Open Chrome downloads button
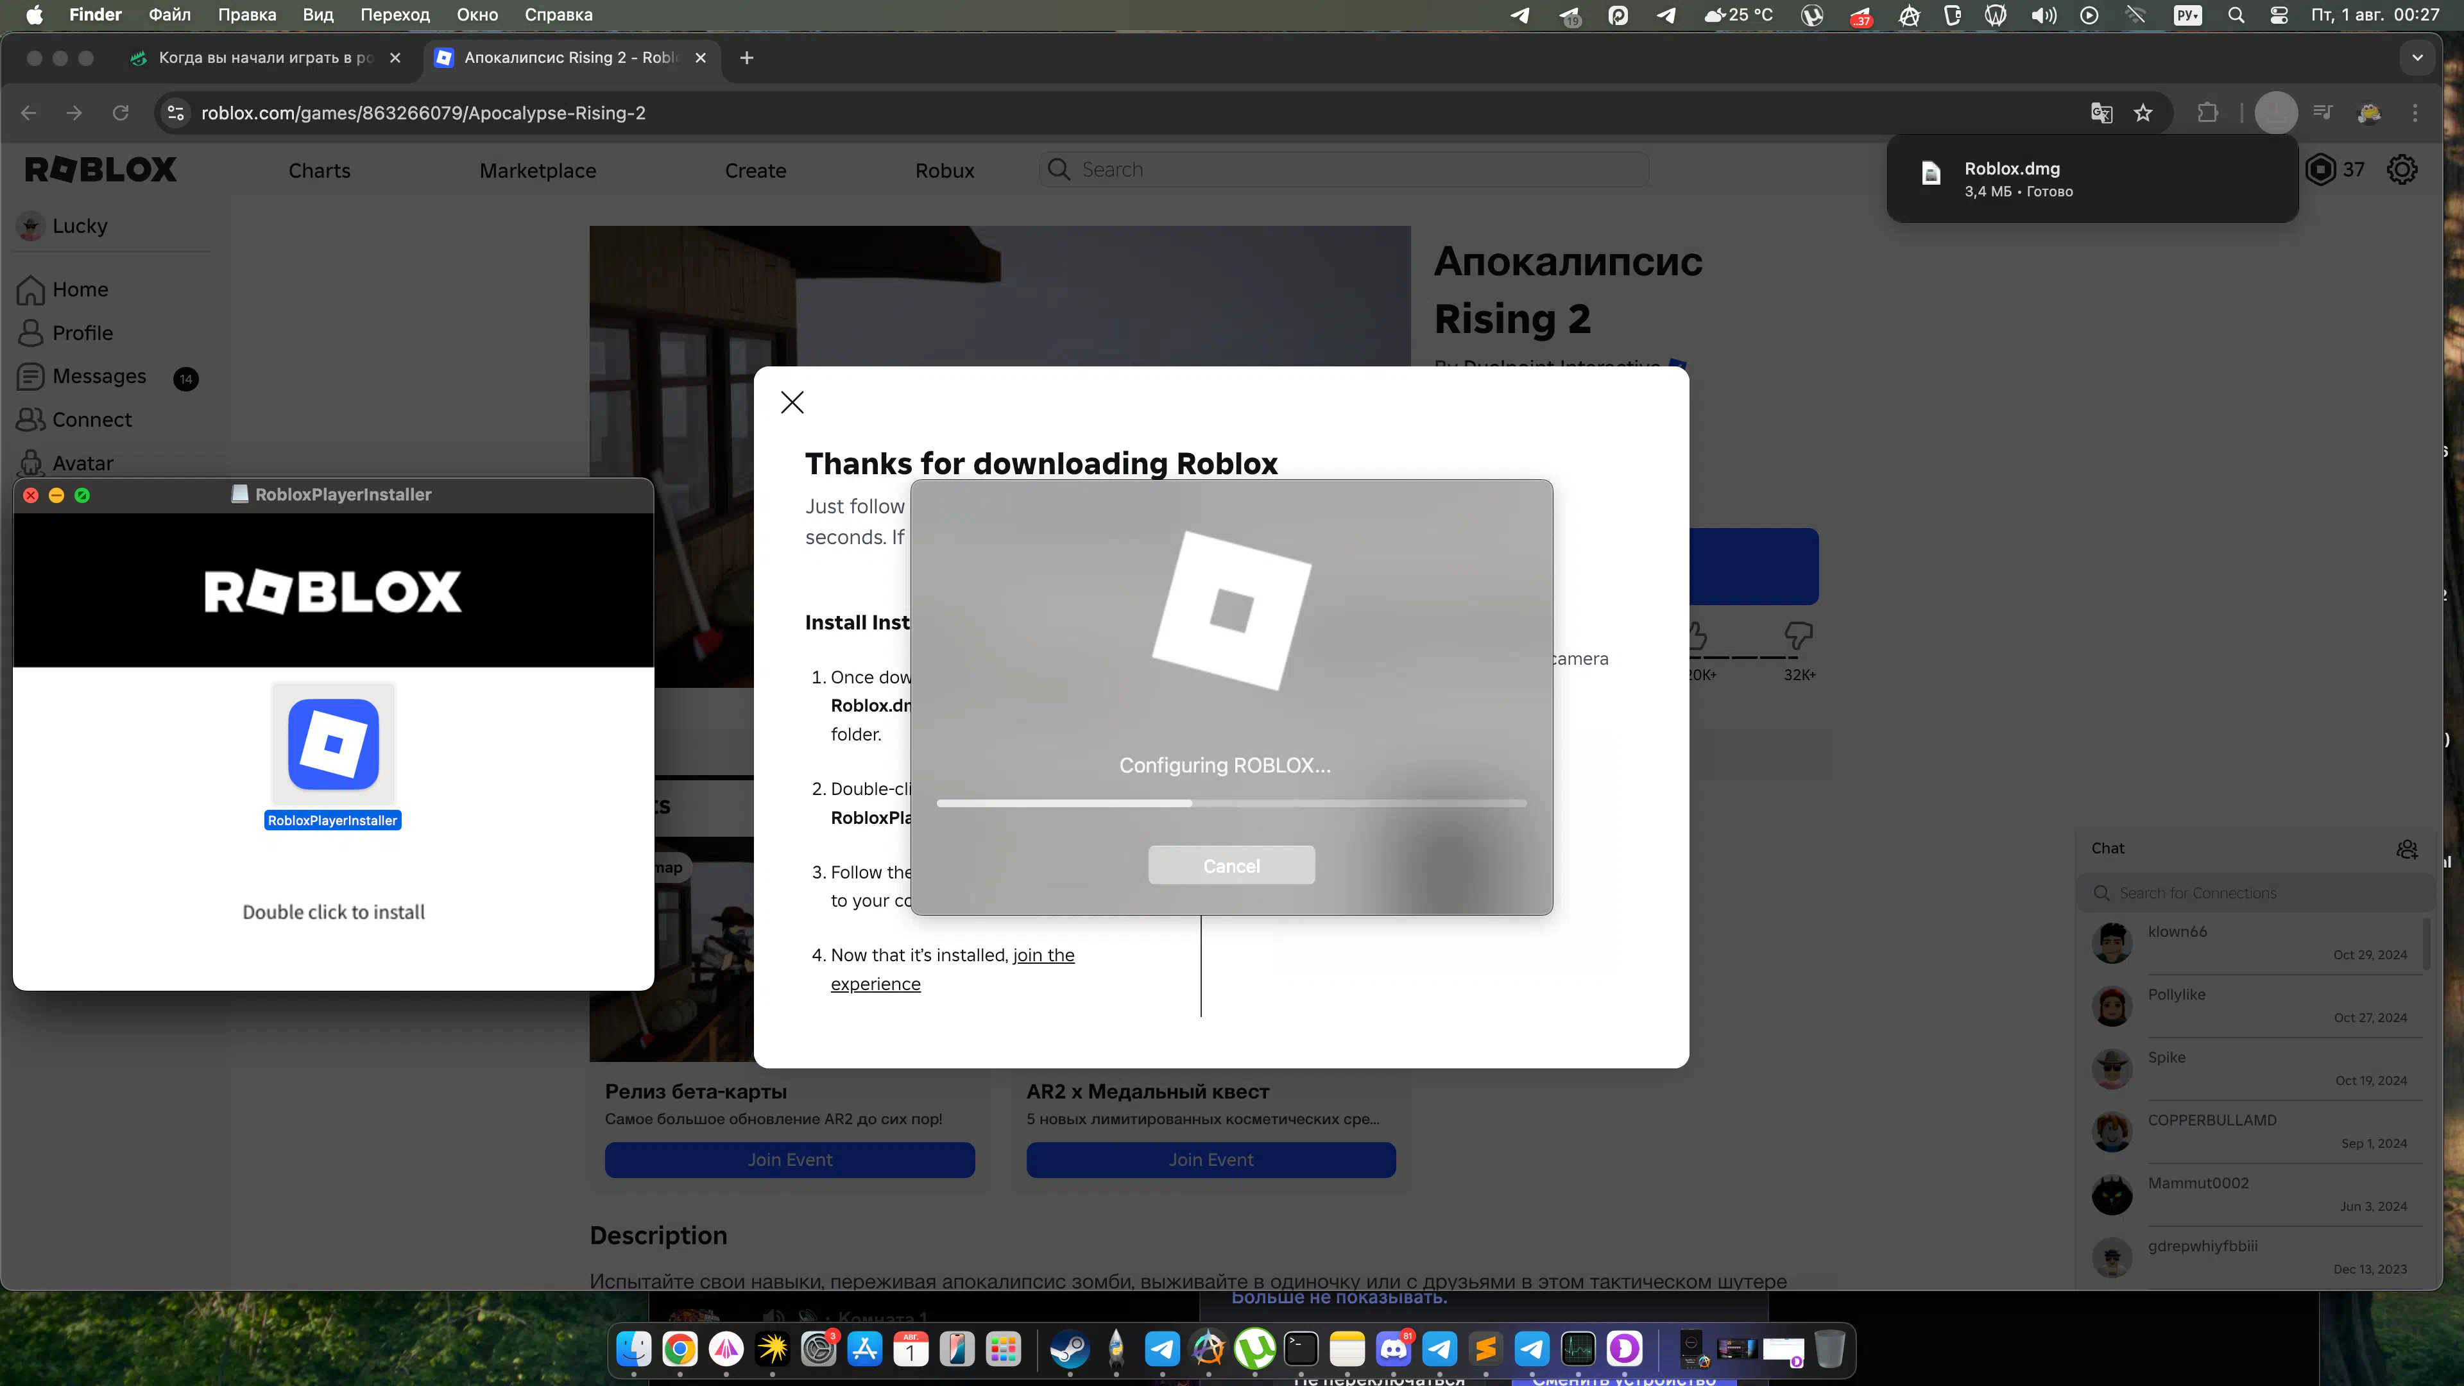This screenshot has height=1386, width=2464. (x=2275, y=113)
